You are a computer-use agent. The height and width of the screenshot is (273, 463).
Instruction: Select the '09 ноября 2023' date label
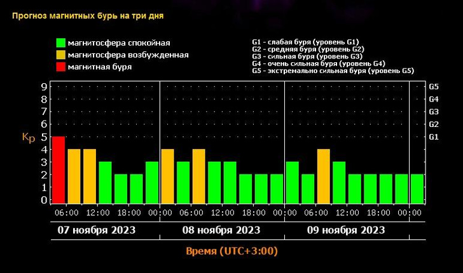pos(347,229)
